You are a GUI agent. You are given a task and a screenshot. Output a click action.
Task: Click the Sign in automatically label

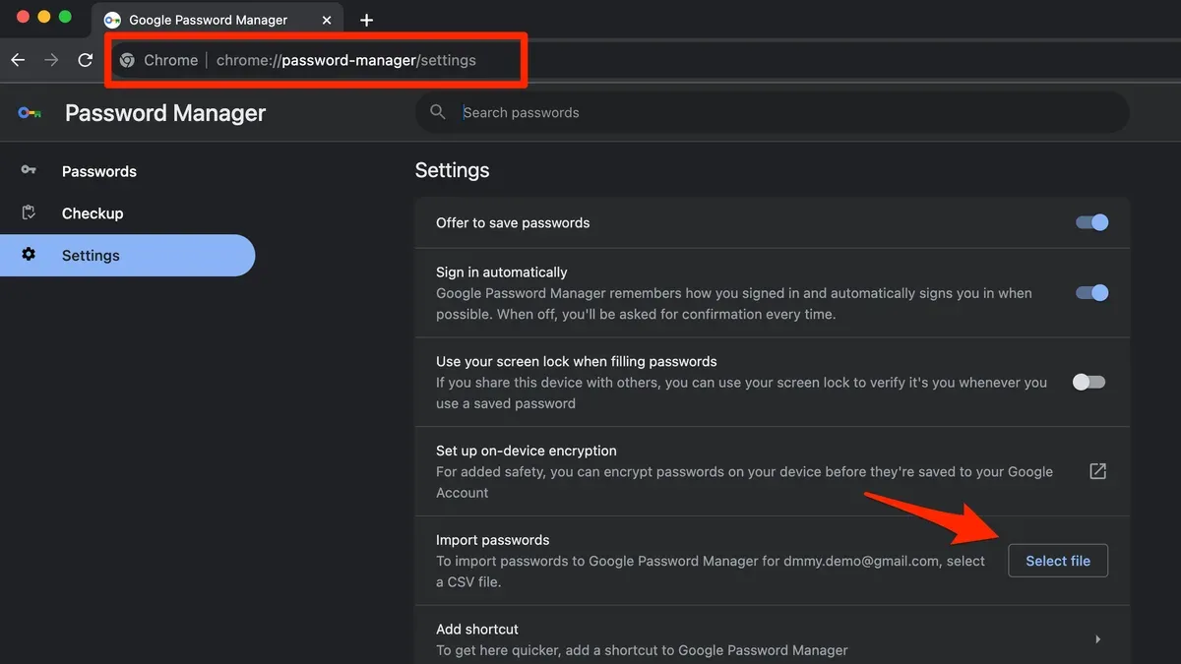502,272
